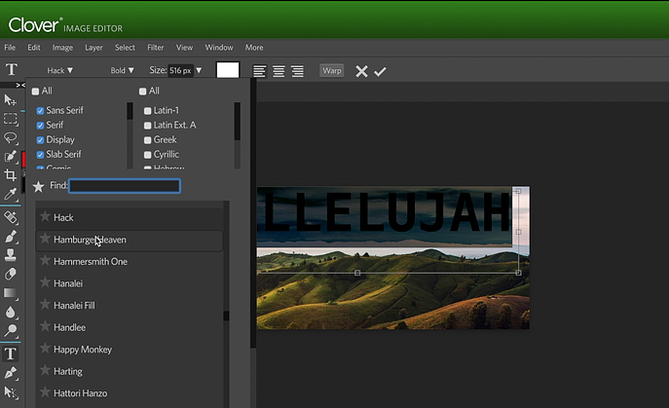Enable the Cyrillic checkbox
The height and width of the screenshot is (408, 669).
pyautogui.click(x=148, y=155)
